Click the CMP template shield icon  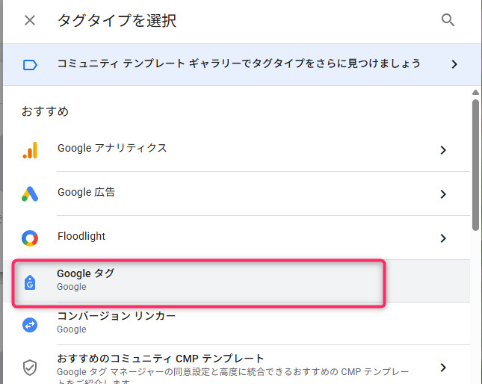coord(30,367)
